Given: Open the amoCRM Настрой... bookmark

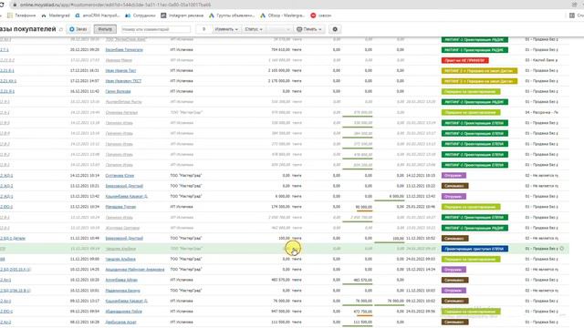Looking at the screenshot, I should pyautogui.click(x=98, y=15).
